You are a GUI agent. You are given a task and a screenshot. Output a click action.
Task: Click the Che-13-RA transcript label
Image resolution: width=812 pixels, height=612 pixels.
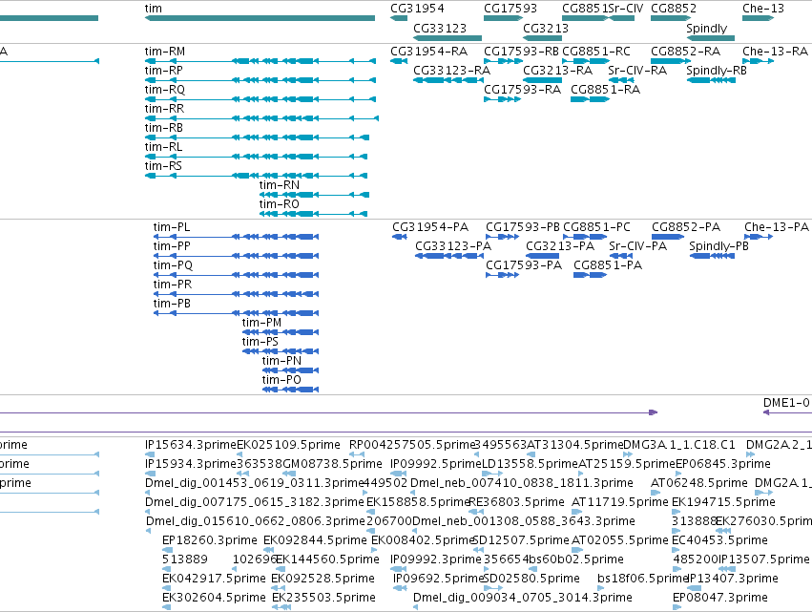pos(775,52)
